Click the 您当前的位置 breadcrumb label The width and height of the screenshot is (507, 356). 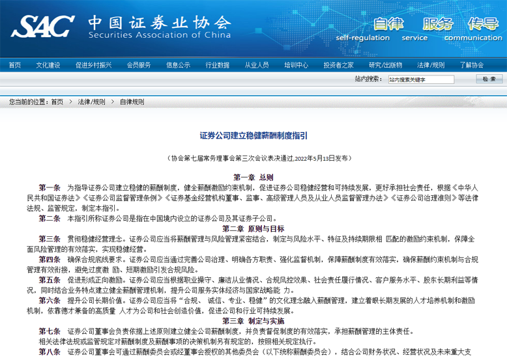29,102
